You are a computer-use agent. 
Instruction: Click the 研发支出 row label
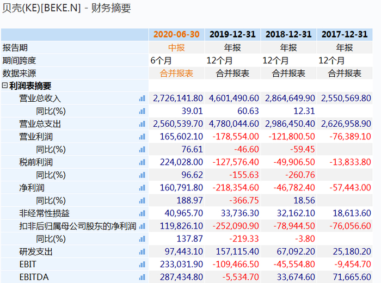click(36, 251)
